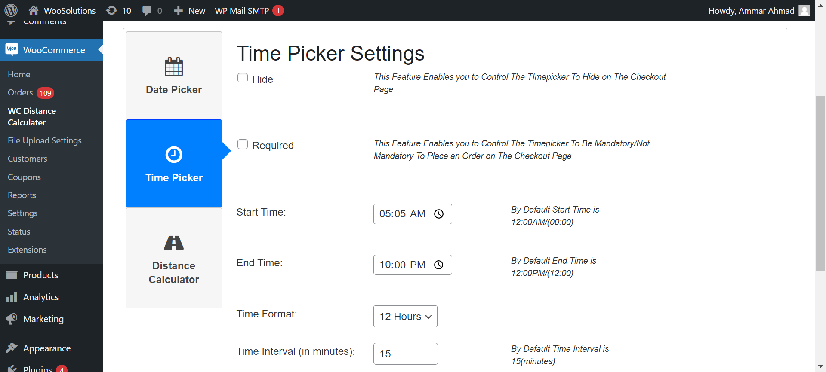Click the WordPress logo in admin bar
Screen dimensions: 826x372
tap(11, 10)
